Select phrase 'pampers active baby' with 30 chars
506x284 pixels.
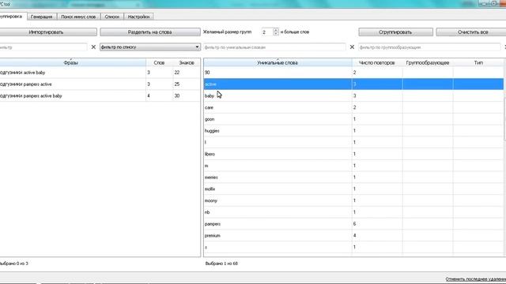(100, 95)
